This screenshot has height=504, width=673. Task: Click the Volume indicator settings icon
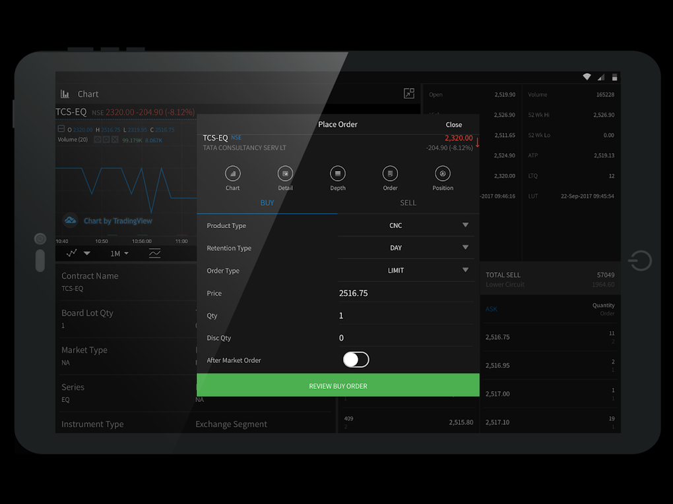click(106, 140)
